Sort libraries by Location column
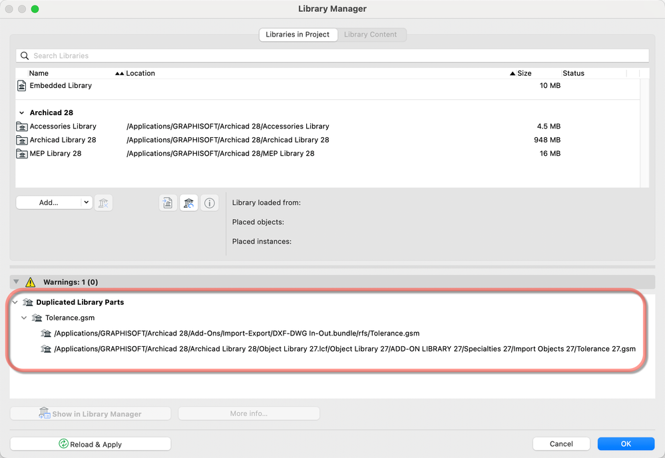The width and height of the screenshot is (665, 458). (140, 73)
